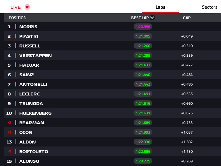Open the VERSTAPPEN driver row
The height and width of the screenshot is (166, 221).
pos(112,56)
